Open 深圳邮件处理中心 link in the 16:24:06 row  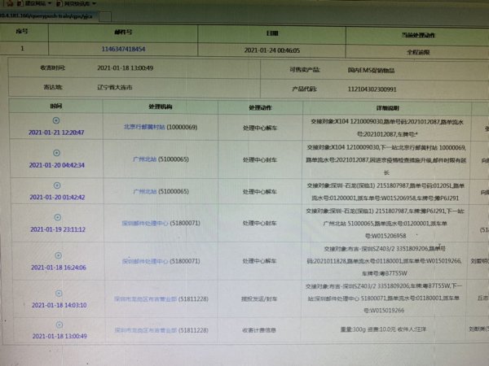click(161, 261)
